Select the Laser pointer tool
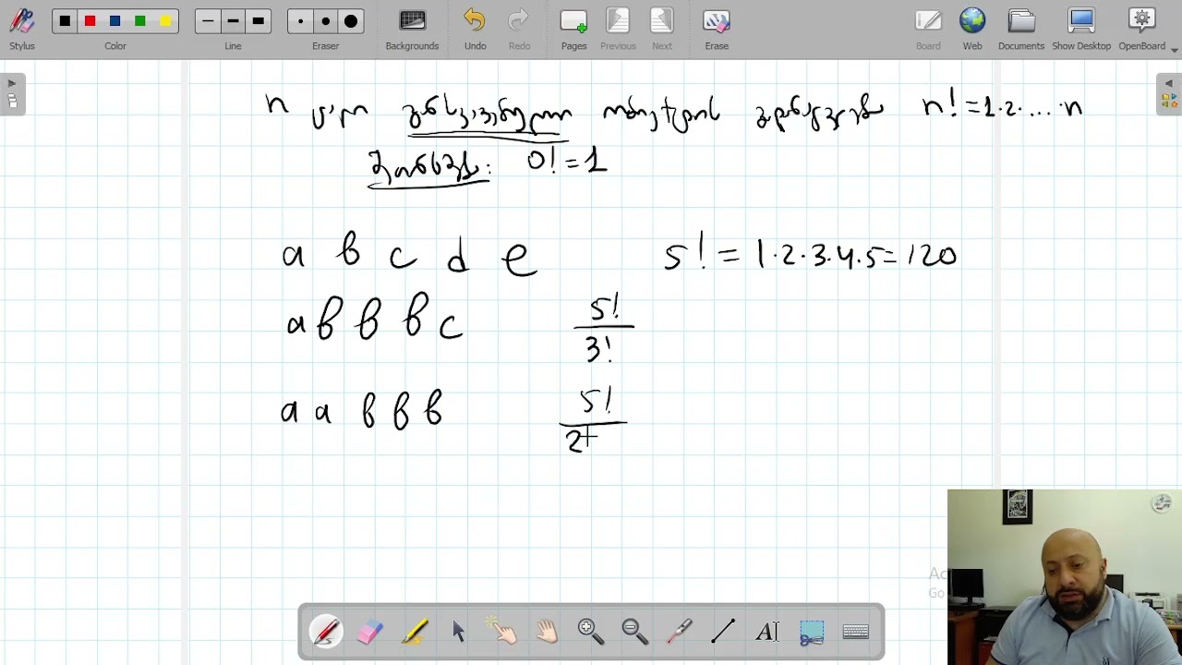The image size is (1182, 665). click(679, 632)
